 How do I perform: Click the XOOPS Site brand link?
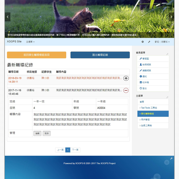(x=14, y=41)
